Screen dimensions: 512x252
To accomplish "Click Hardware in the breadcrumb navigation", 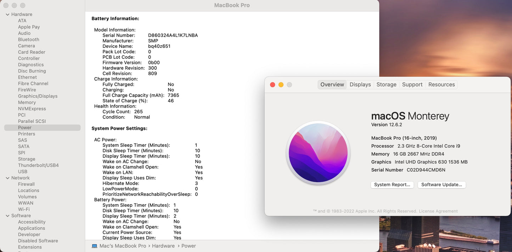I will point(163,246).
